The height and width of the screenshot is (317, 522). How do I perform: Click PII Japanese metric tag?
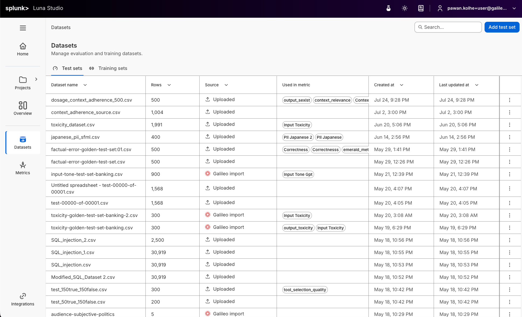coord(329,137)
